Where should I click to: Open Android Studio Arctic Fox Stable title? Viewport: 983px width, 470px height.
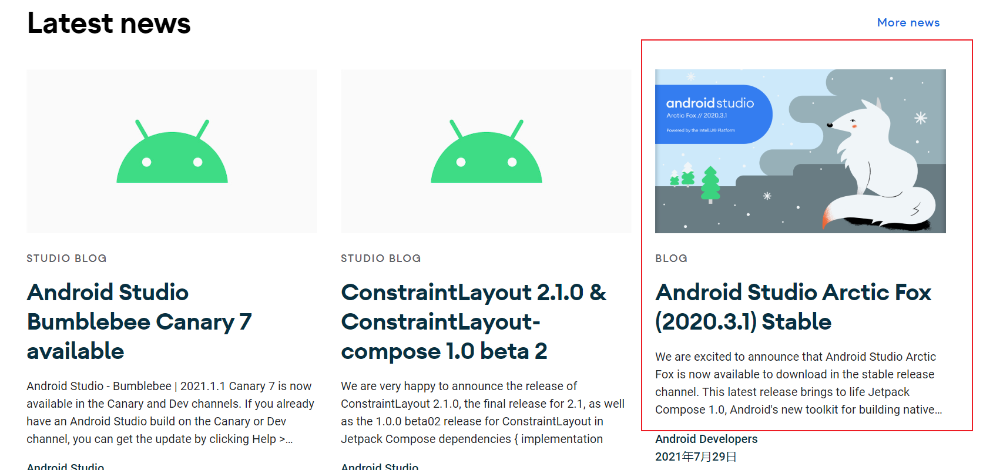click(x=793, y=307)
